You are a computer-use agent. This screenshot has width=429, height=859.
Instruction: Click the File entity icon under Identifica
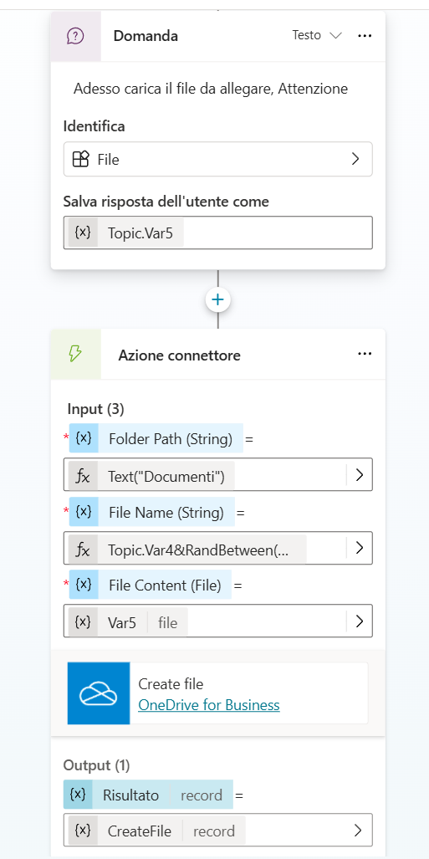pyautogui.click(x=80, y=160)
